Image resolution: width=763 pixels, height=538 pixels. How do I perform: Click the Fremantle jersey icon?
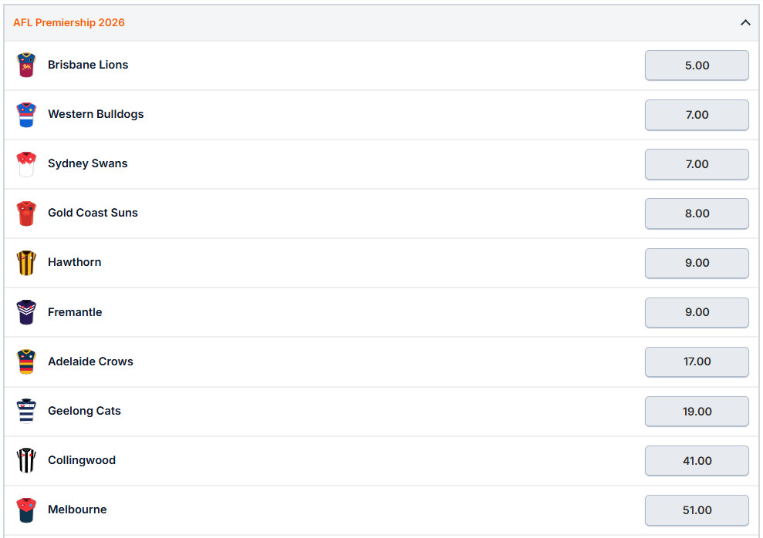(x=26, y=312)
